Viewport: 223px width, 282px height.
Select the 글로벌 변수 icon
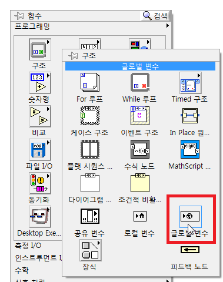tap(190, 216)
